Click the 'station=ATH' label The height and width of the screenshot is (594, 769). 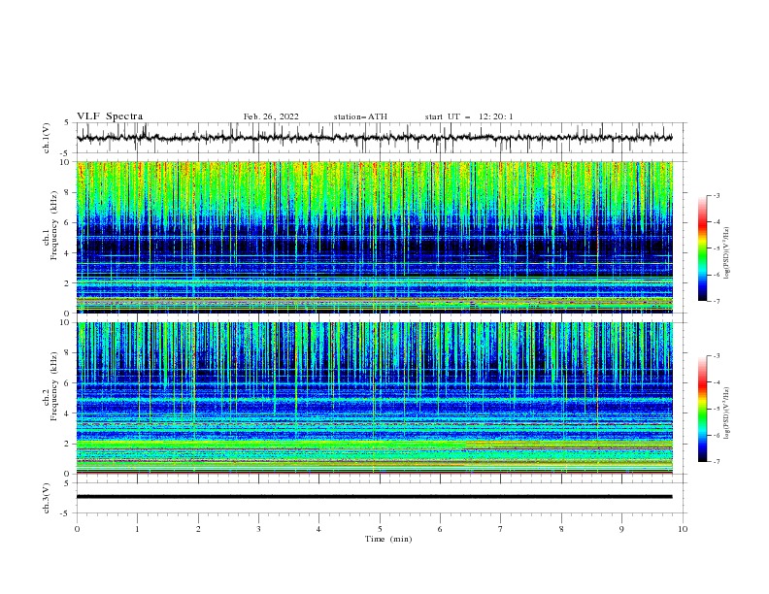(360, 116)
